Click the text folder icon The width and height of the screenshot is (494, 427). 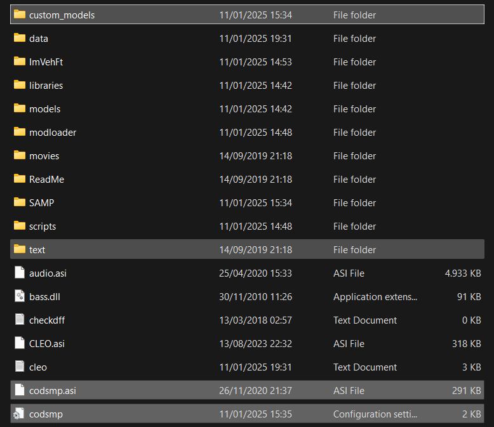click(20, 249)
